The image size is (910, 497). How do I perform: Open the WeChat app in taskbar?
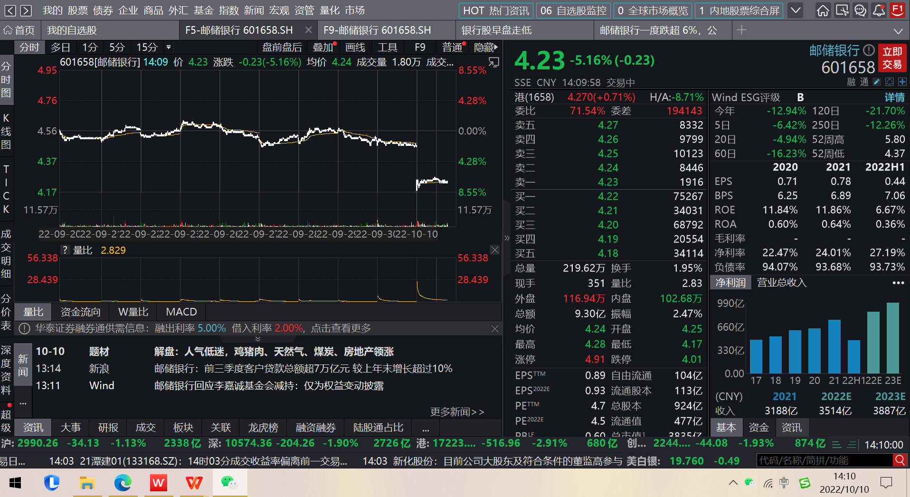coord(229,483)
